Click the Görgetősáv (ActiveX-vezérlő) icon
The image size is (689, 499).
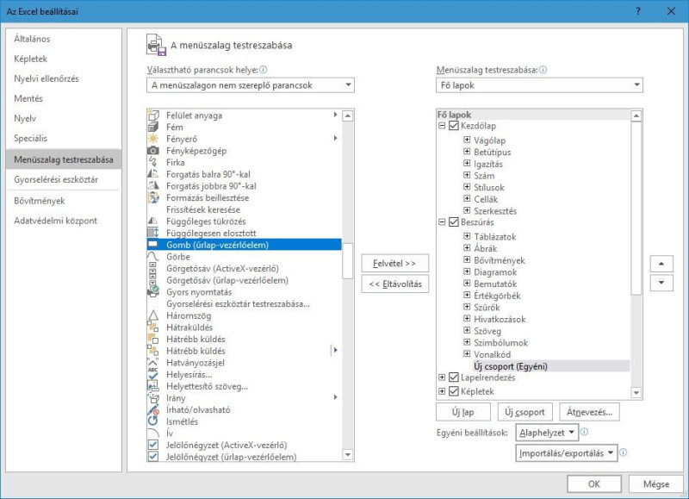click(x=153, y=268)
